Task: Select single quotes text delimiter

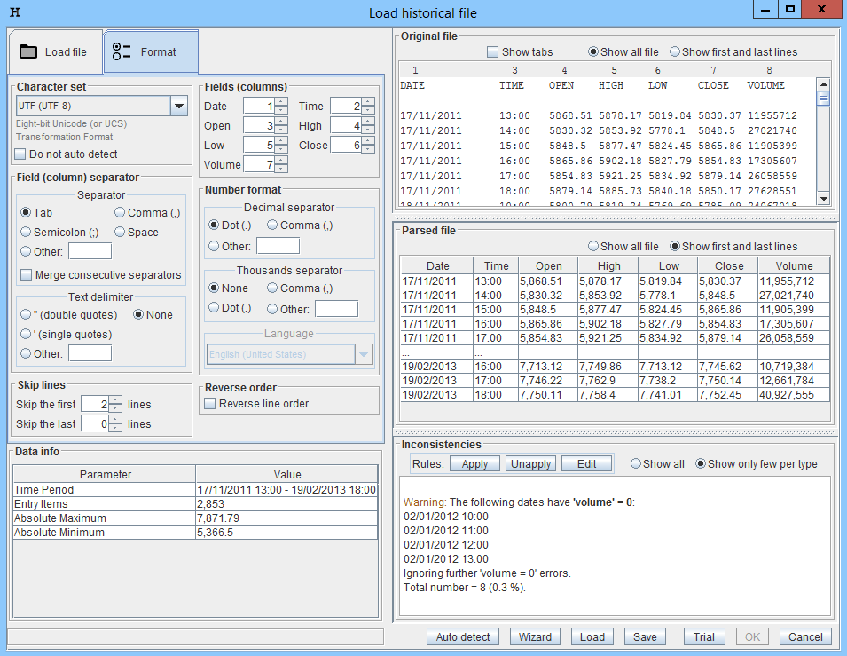Action: 26,335
